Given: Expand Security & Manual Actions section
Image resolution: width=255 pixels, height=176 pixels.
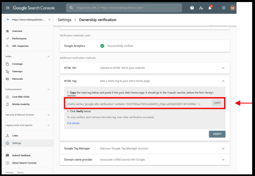Looking at the screenshot, I should pyautogui.click(x=48, y=115).
